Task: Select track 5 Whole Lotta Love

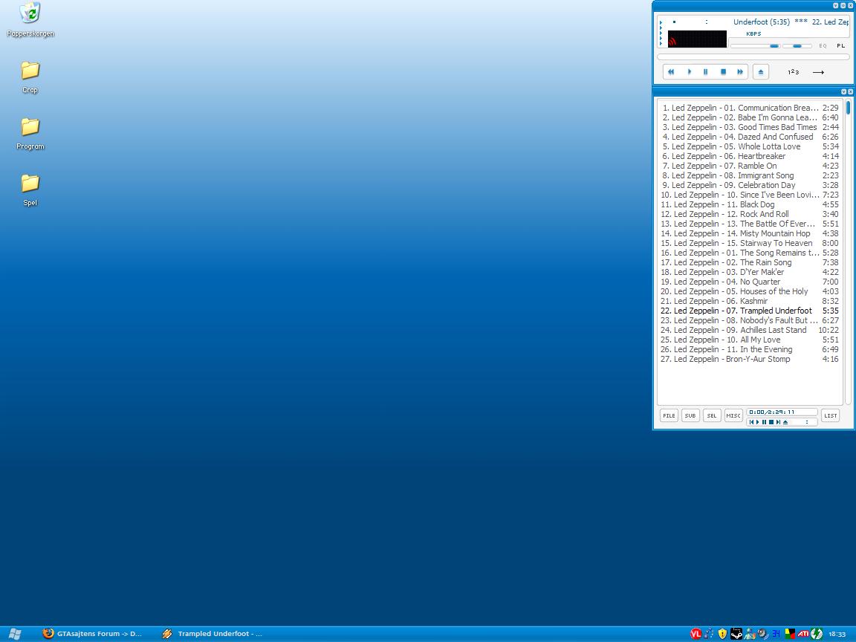Action: click(x=750, y=146)
